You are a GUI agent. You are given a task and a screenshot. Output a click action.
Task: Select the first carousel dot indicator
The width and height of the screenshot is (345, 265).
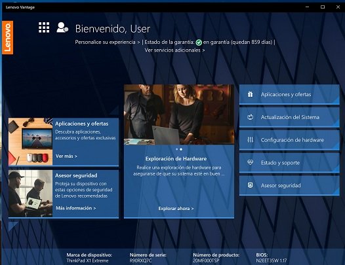(x=177, y=149)
